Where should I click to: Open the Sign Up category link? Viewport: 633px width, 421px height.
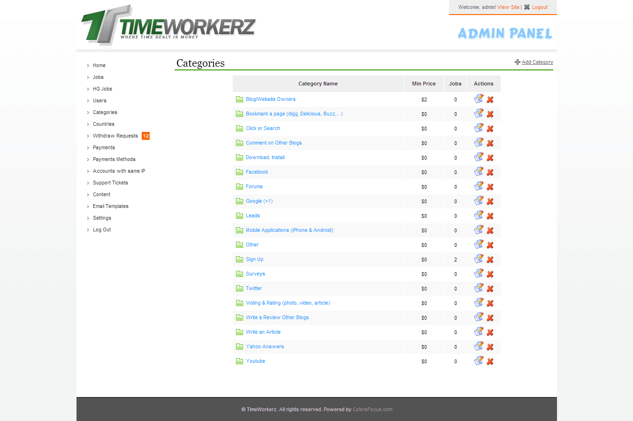pos(254,260)
